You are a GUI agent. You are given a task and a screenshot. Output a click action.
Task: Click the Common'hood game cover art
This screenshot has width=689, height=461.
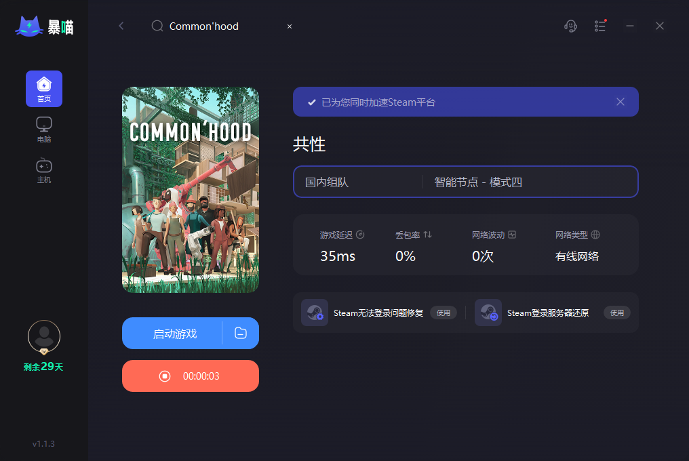coord(191,190)
